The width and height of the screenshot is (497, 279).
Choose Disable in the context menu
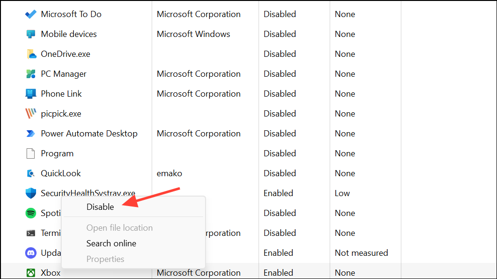100,207
